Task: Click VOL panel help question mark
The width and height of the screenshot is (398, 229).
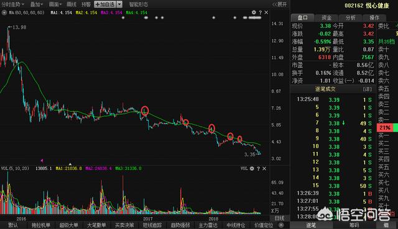Action: [259, 168]
